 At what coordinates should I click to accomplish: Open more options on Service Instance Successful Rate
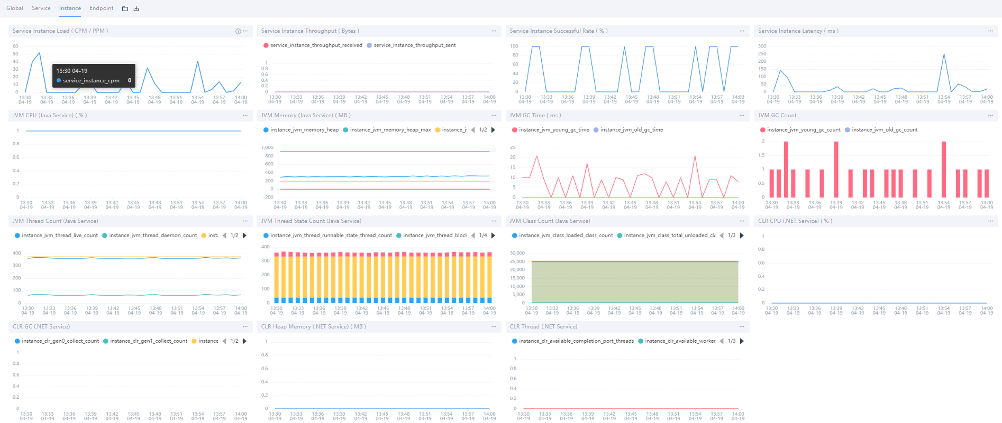click(742, 31)
